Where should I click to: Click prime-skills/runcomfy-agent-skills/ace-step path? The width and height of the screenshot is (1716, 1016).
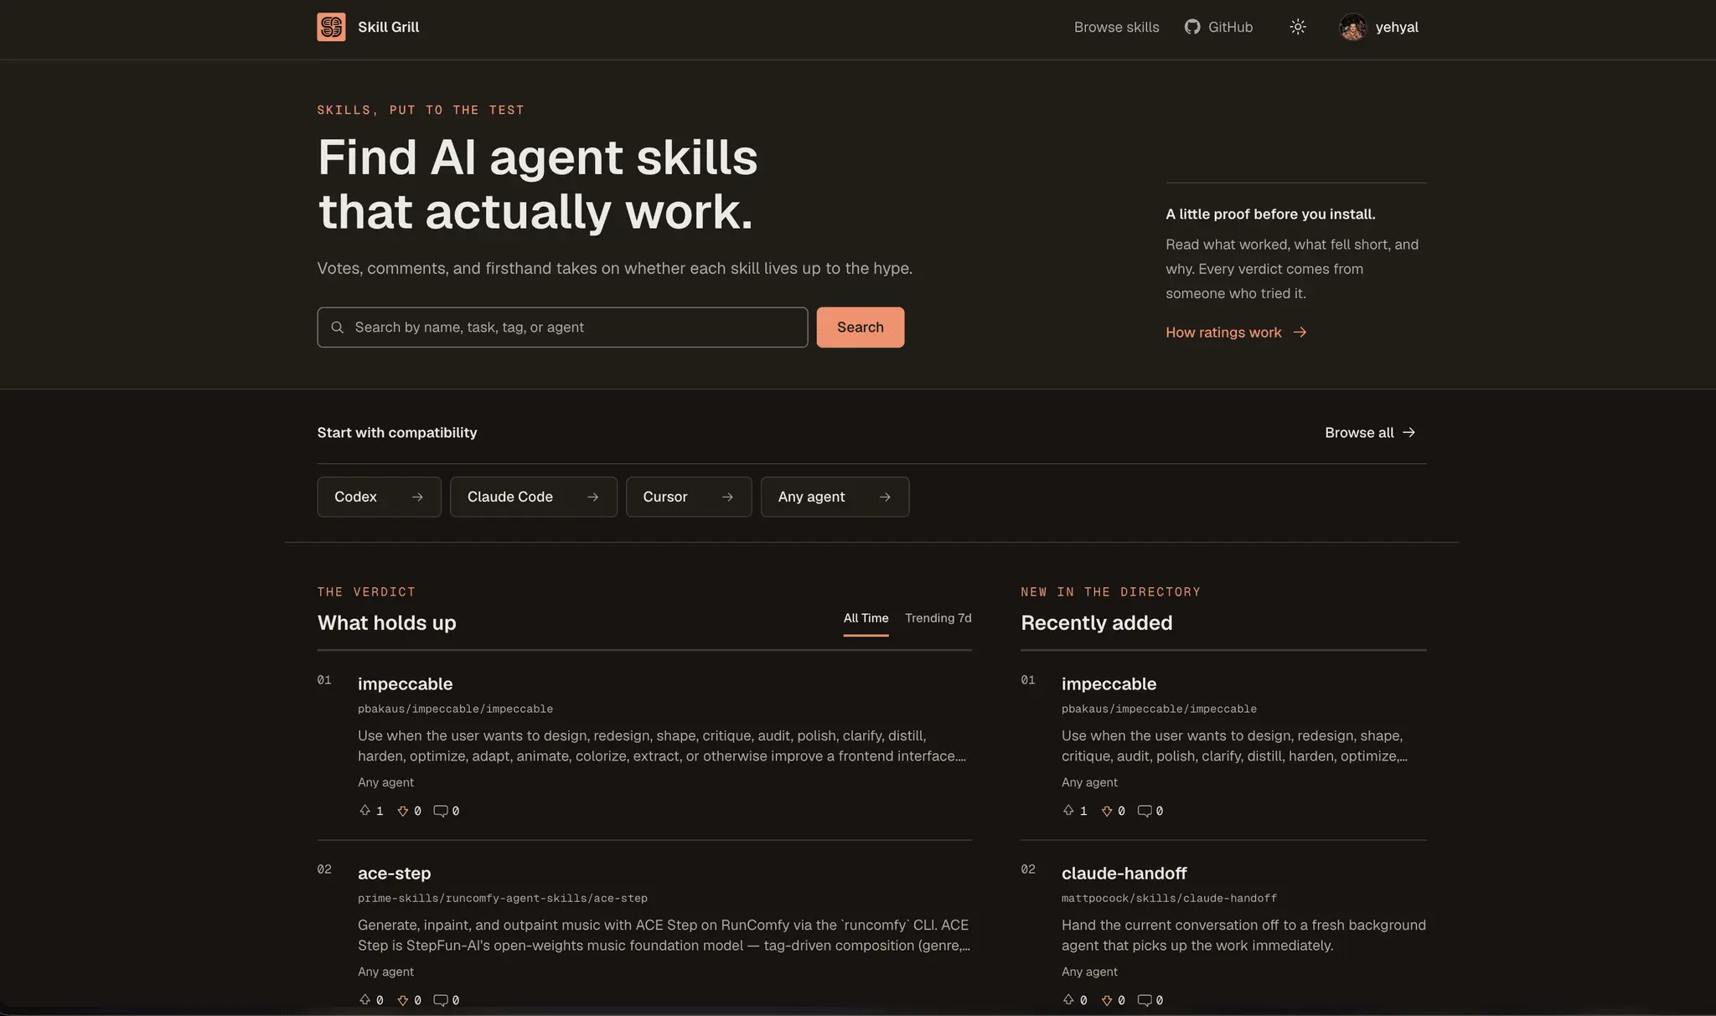[x=503, y=898]
